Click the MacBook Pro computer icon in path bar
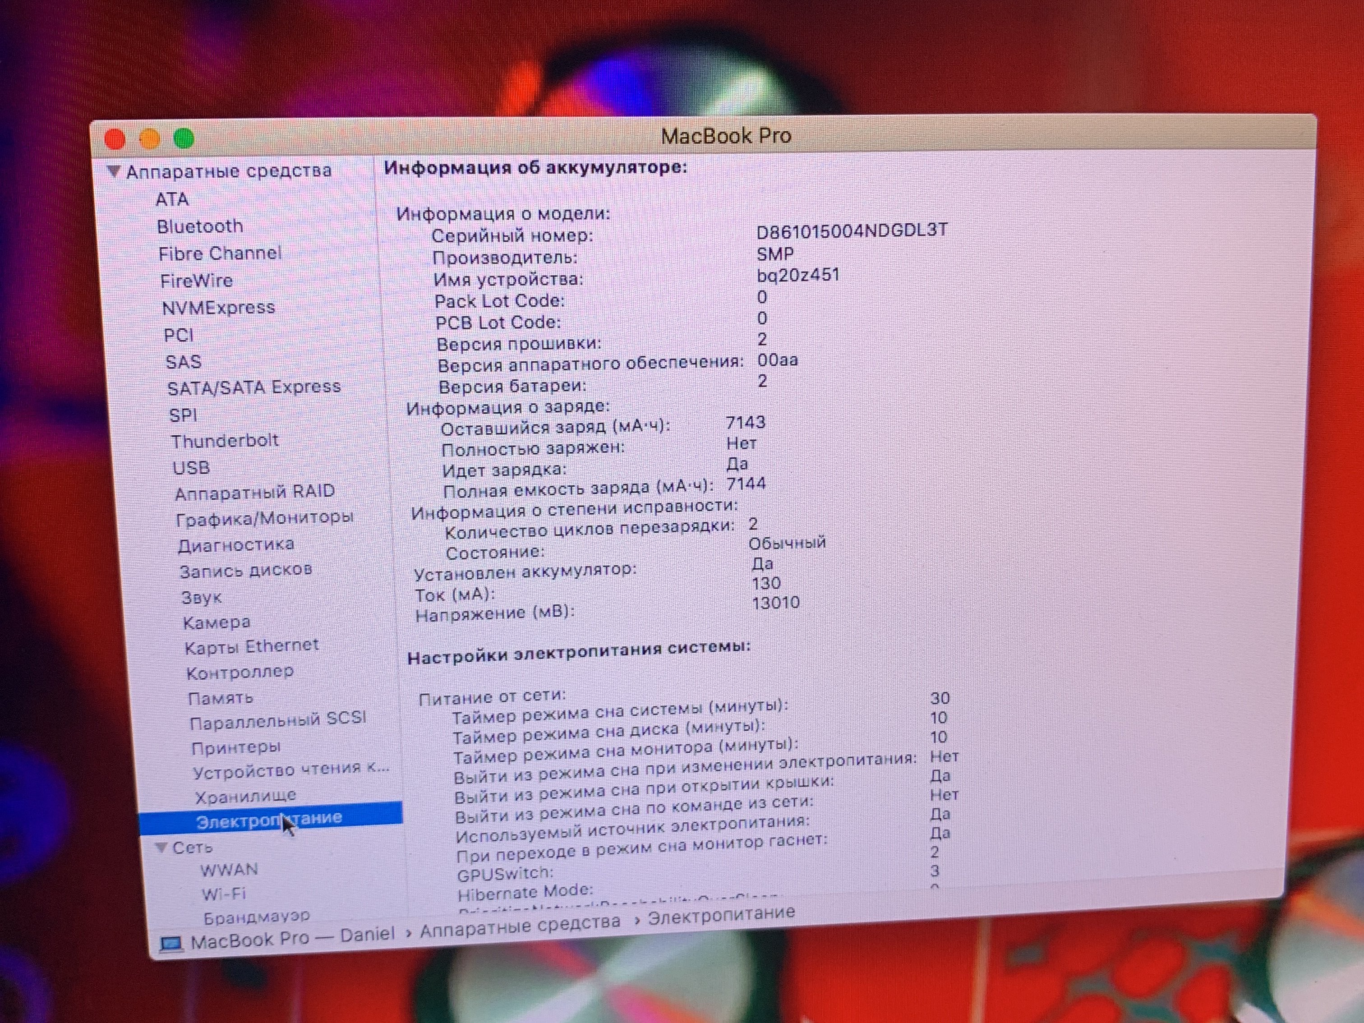Screen dimensions: 1364x1023 [171, 944]
